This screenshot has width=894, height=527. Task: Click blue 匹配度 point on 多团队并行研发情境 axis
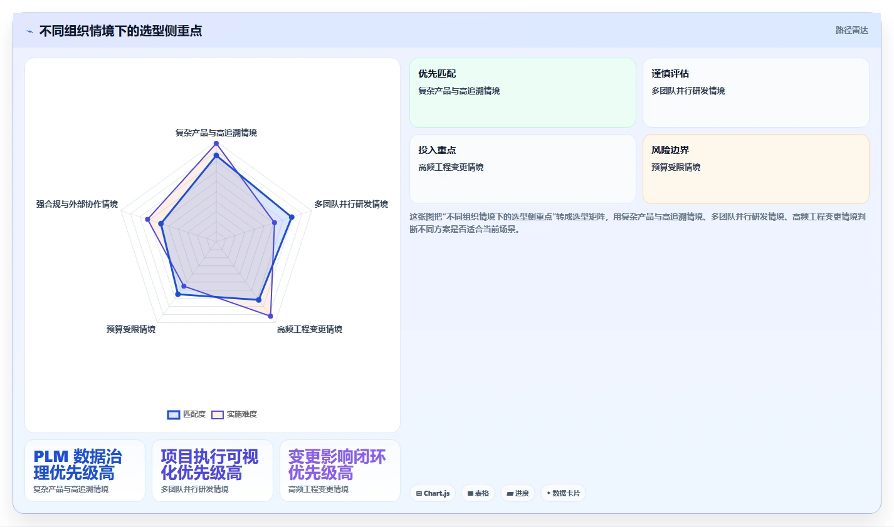pyautogui.click(x=292, y=217)
